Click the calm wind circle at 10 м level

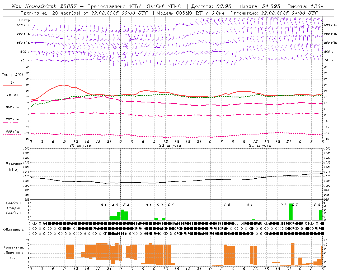(240, 60)
